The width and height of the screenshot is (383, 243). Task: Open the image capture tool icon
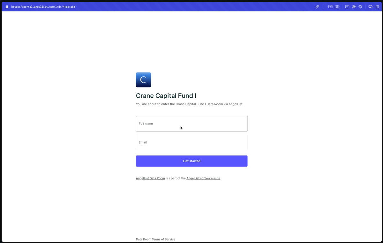pos(330,6)
